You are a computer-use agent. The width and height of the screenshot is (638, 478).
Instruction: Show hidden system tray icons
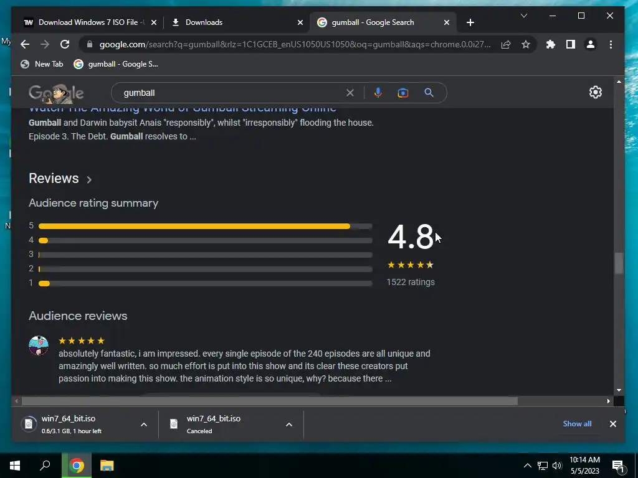(x=527, y=466)
